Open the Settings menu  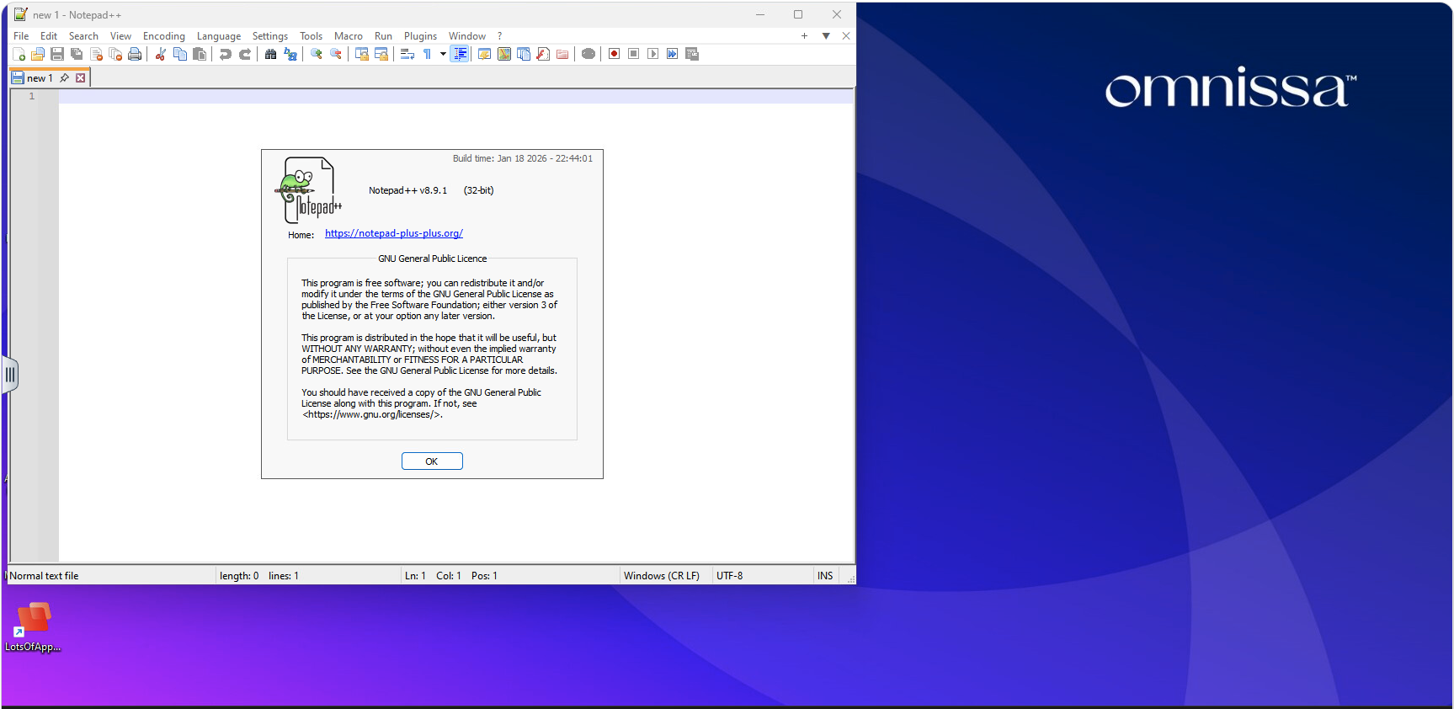pyautogui.click(x=270, y=36)
